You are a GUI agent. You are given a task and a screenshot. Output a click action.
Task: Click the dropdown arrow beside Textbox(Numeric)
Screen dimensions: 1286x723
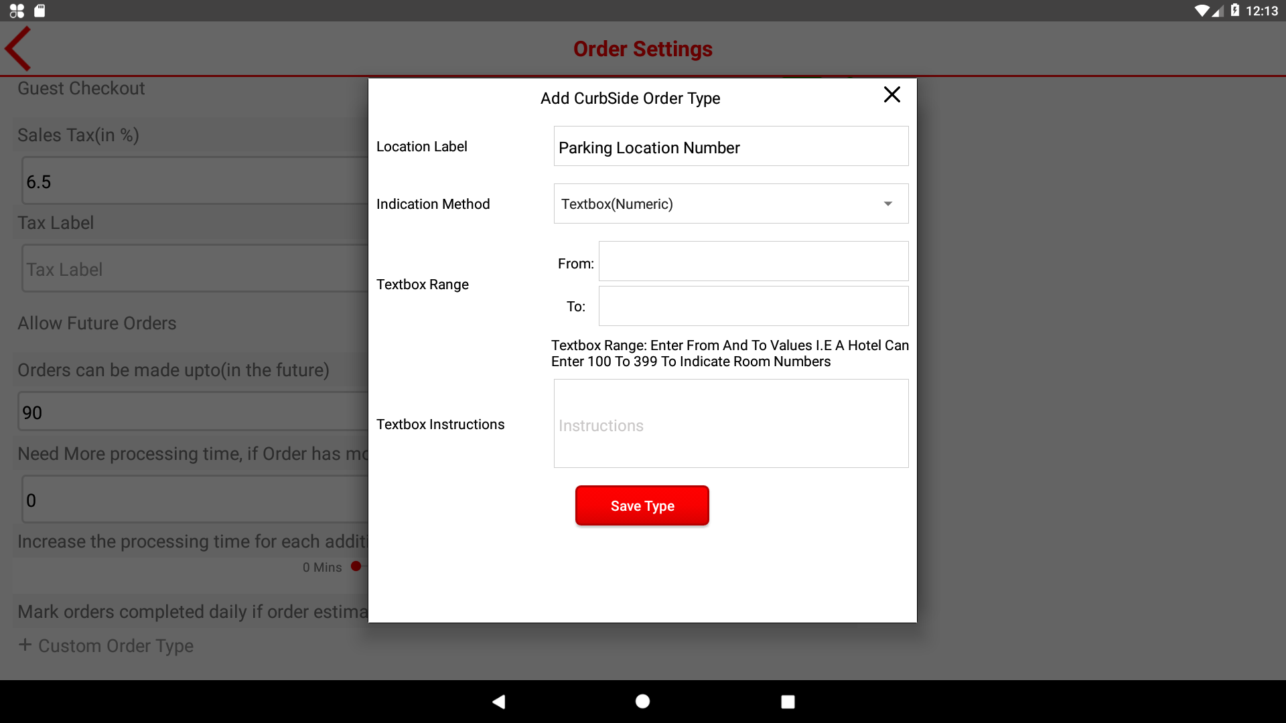(x=888, y=204)
